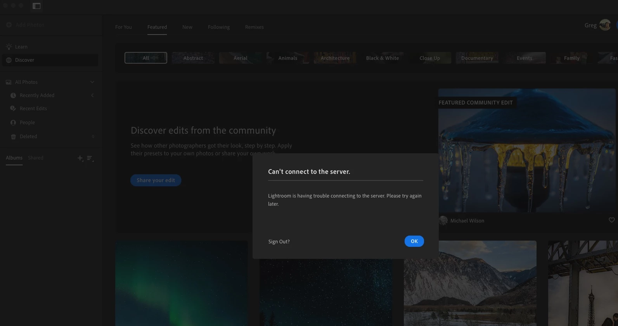Viewport: 618px width, 326px height.
Task: Click OK in the server error dialog
Action: point(414,241)
